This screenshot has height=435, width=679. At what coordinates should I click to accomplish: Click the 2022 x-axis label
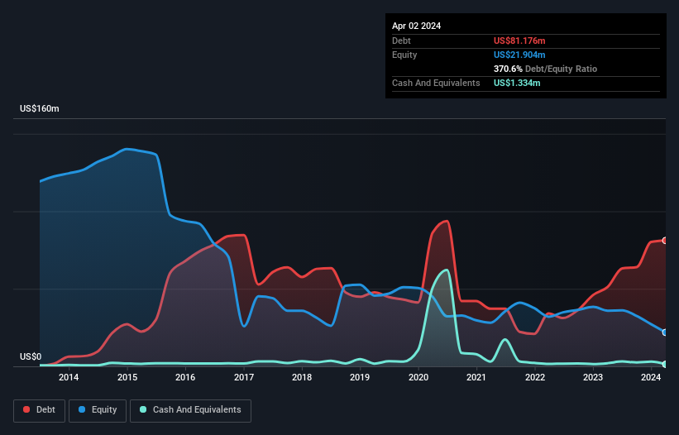click(535, 377)
